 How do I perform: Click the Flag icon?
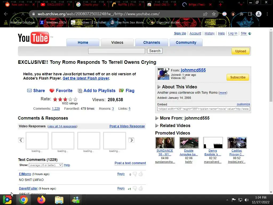pos(121,90)
